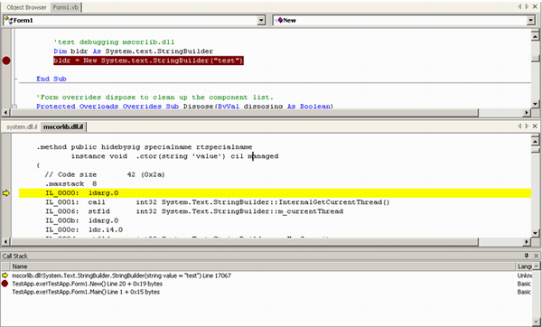Image resolution: width=542 pixels, height=327 pixels.
Task: Click the IL_0001 call InternalGetCurrentThread line
Action: pos(218,202)
